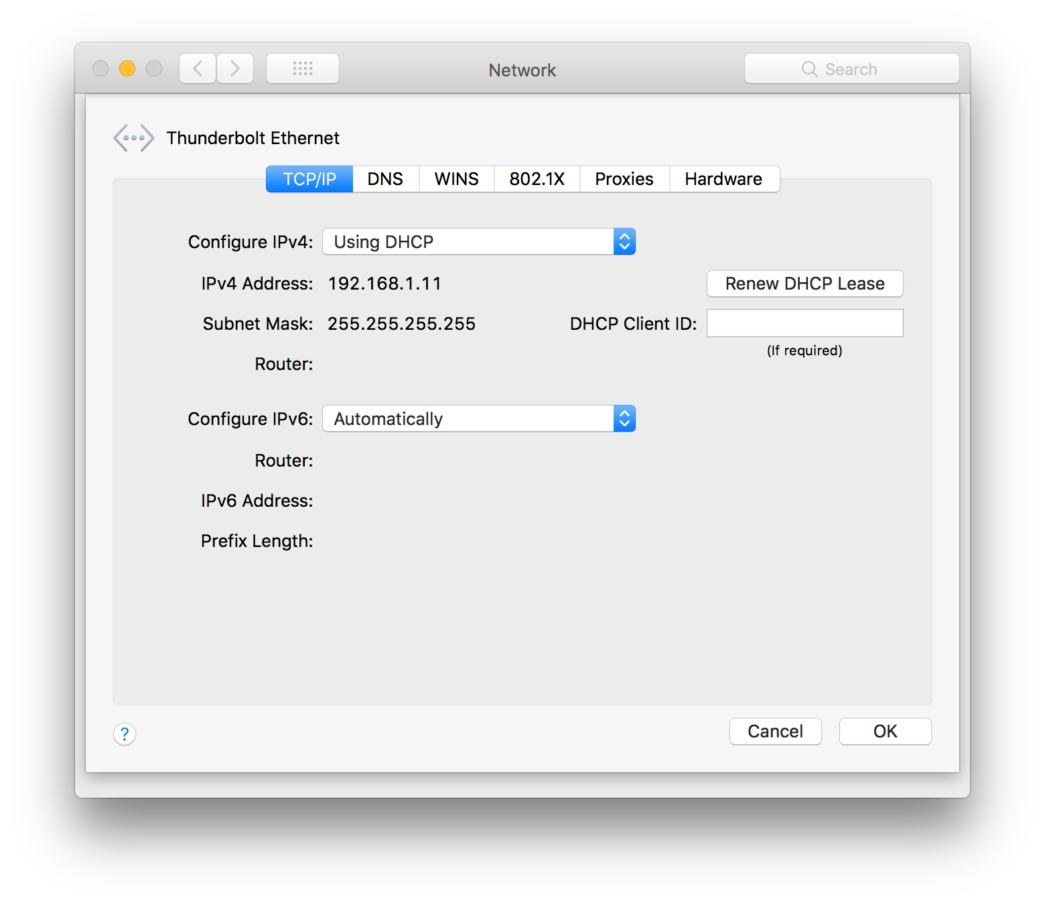Click the Thunderbolt Ethernet title text
This screenshot has height=905, width=1045.
tap(253, 138)
